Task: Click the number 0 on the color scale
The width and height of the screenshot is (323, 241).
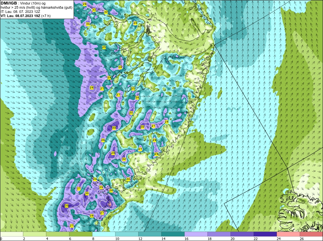Action: (x=1, y=239)
